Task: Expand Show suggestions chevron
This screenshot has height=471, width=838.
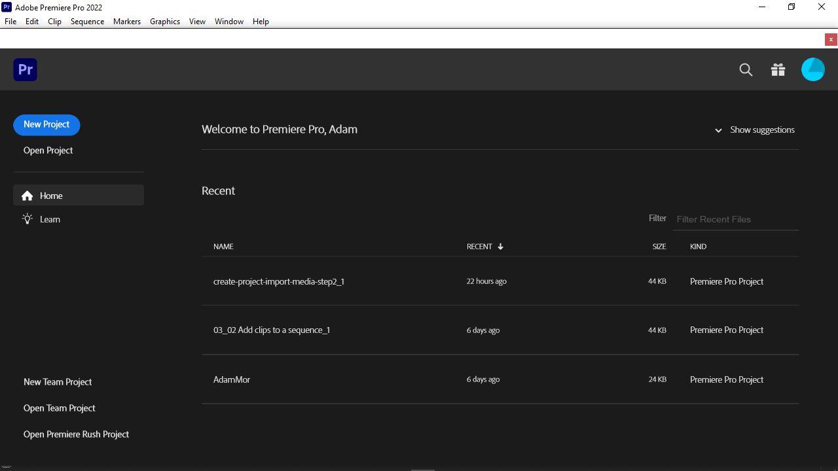Action: [718, 130]
